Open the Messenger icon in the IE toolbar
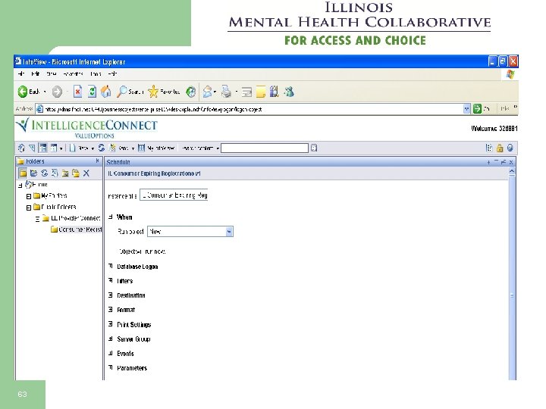 [289, 92]
